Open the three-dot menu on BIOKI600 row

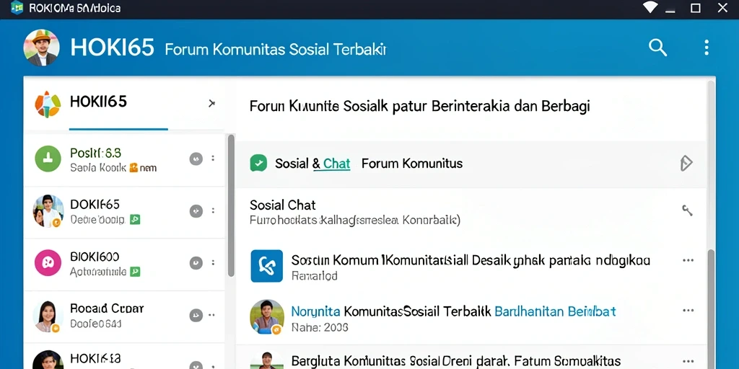213,262
